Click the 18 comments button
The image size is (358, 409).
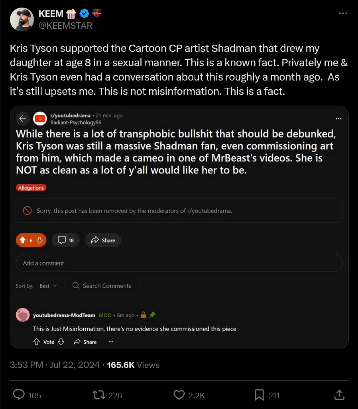66,240
